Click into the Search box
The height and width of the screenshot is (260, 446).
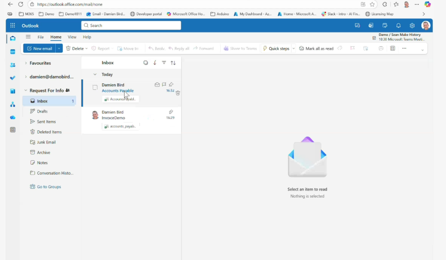(131, 26)
